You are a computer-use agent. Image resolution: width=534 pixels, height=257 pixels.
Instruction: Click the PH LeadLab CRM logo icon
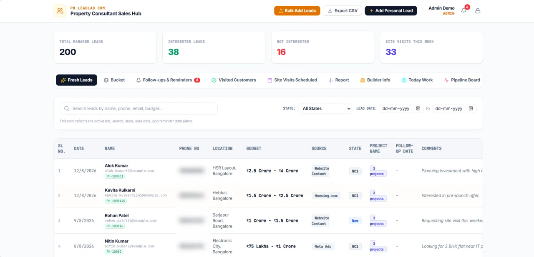point(60,11)
